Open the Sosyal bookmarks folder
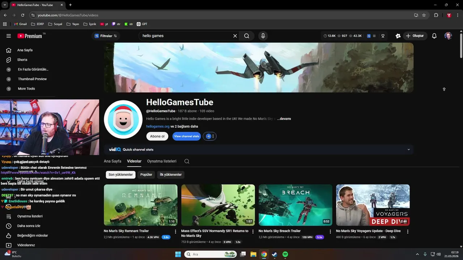 tap(55, 24)
